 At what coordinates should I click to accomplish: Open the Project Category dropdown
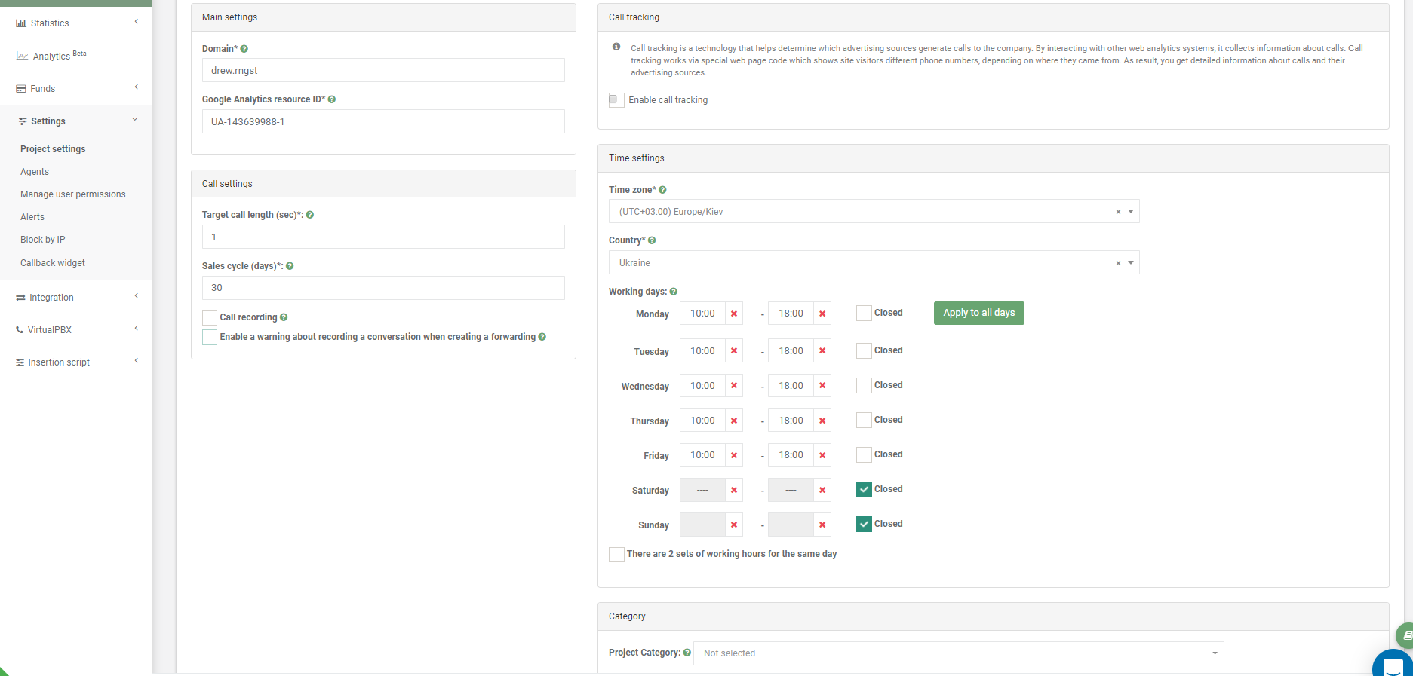pyautogui.click(x=958, y=653)
